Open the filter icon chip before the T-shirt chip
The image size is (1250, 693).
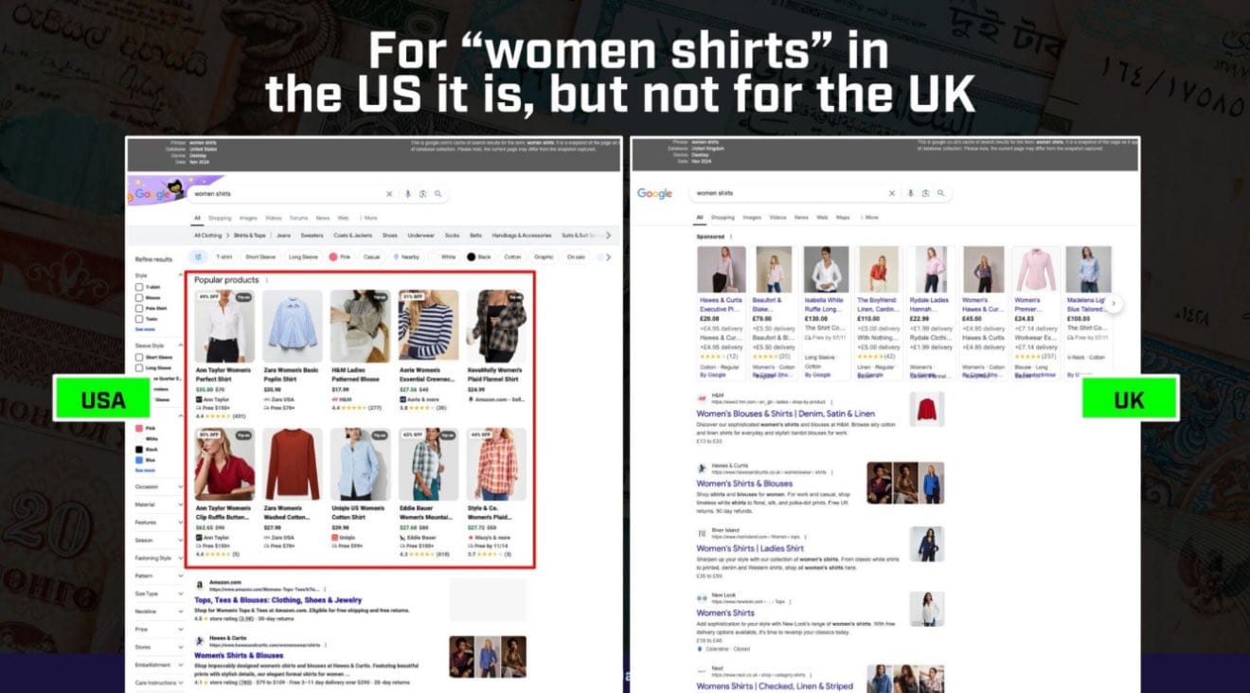point(199,257)
